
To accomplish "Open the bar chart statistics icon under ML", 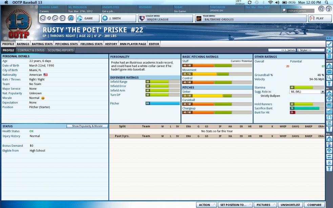I will [329, 111].
